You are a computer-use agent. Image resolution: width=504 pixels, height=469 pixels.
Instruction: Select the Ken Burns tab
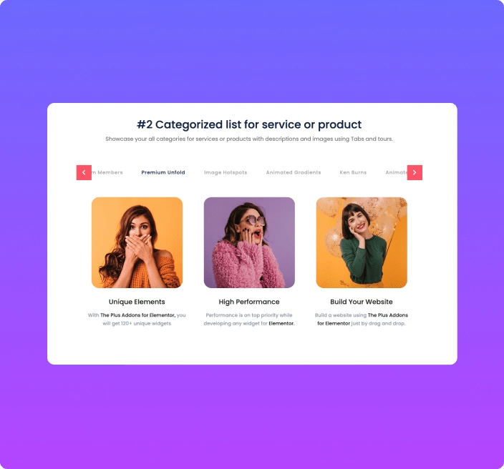pos(353,173)
